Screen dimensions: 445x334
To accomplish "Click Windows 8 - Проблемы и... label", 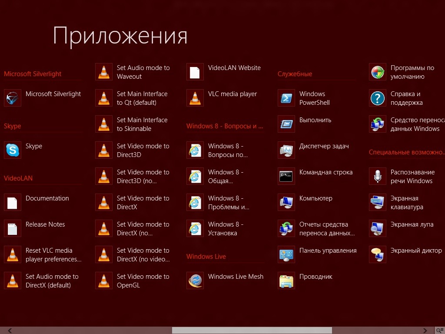I will pyautogui.click(x=229, y=203).
